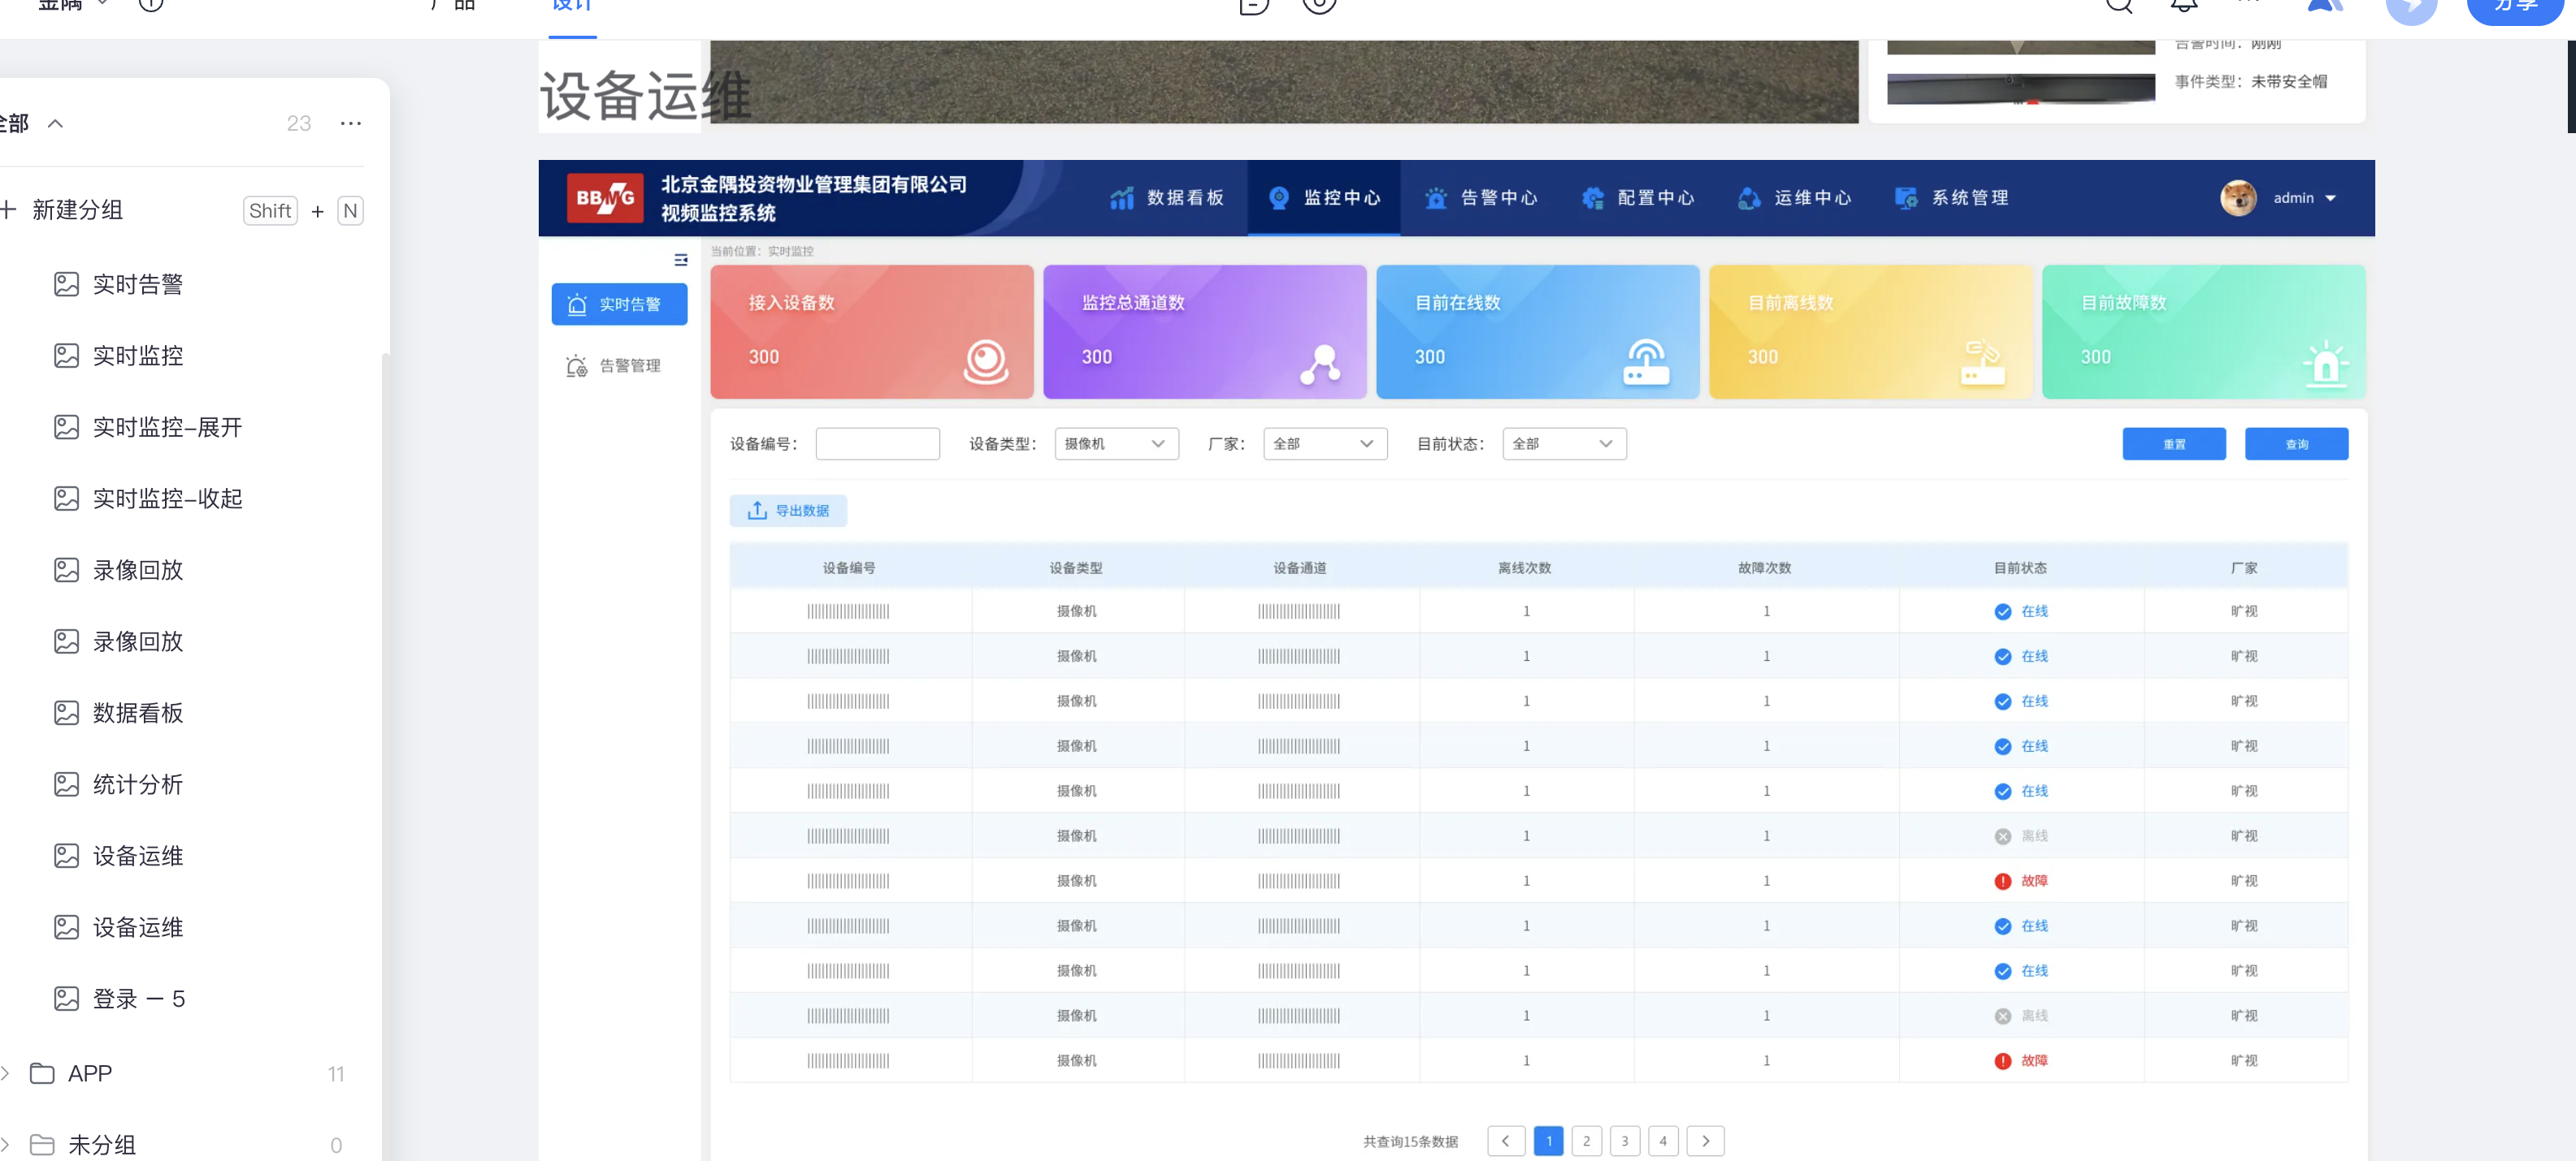2576x1161 pixels.
Task: Select page 4 in pagination
Action: pyautogui.click(x=1663, y=1141)
